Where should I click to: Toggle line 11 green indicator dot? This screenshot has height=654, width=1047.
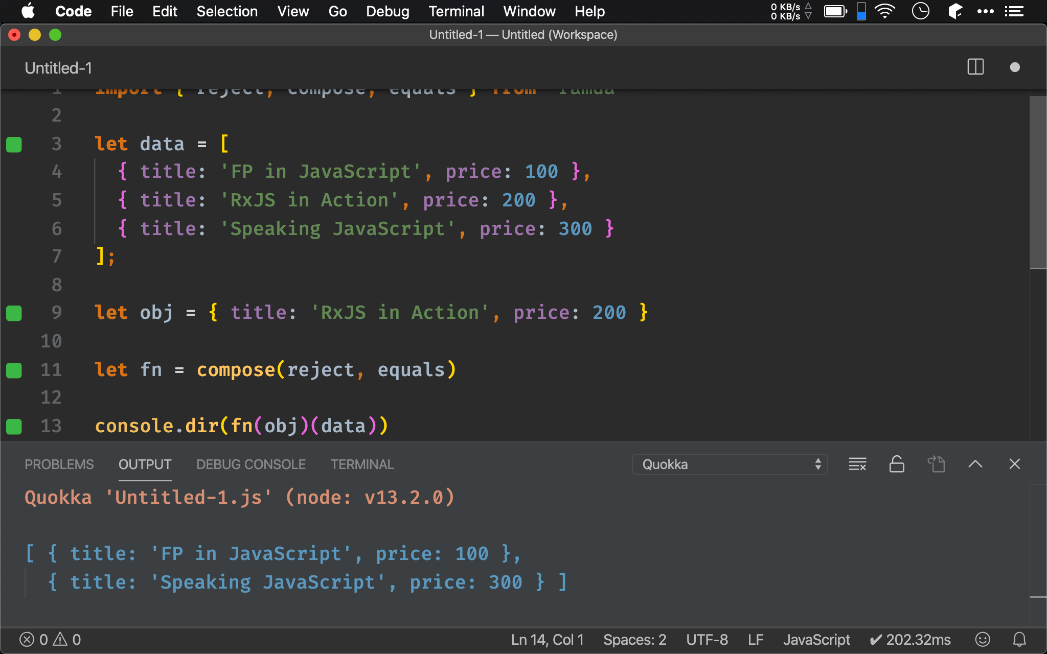point(14,368)
